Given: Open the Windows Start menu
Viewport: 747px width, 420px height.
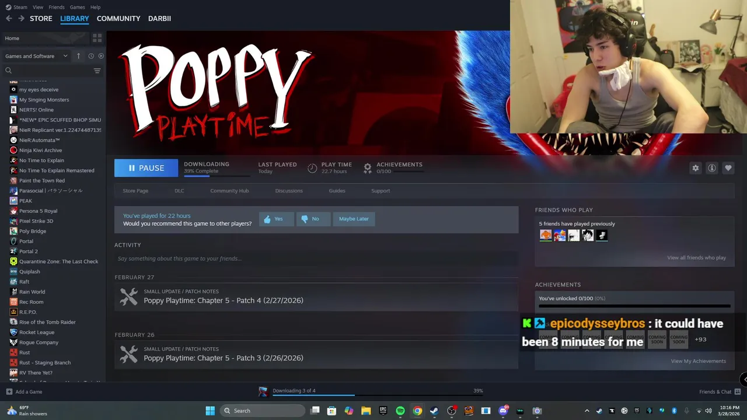Looking at the screenshot, I should pos(210,411).
